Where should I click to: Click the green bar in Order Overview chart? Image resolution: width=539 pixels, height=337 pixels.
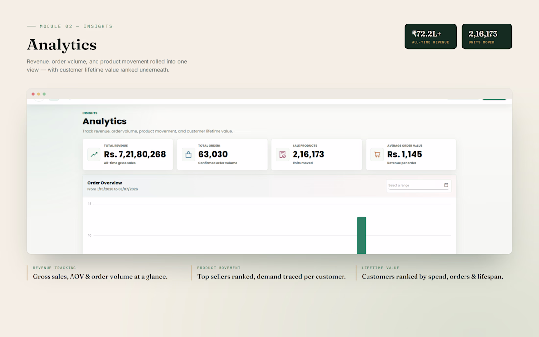(x=361, y=236)
